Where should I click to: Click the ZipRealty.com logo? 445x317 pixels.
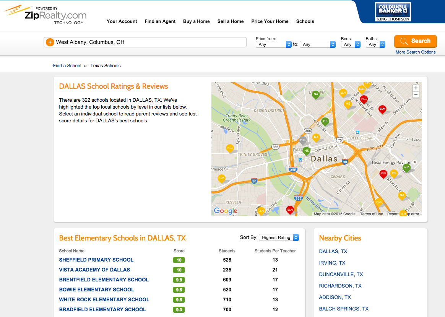45,15
